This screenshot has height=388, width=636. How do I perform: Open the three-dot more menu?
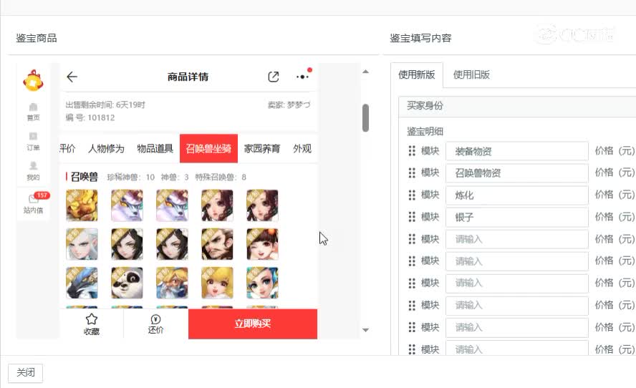pos(302,77)
